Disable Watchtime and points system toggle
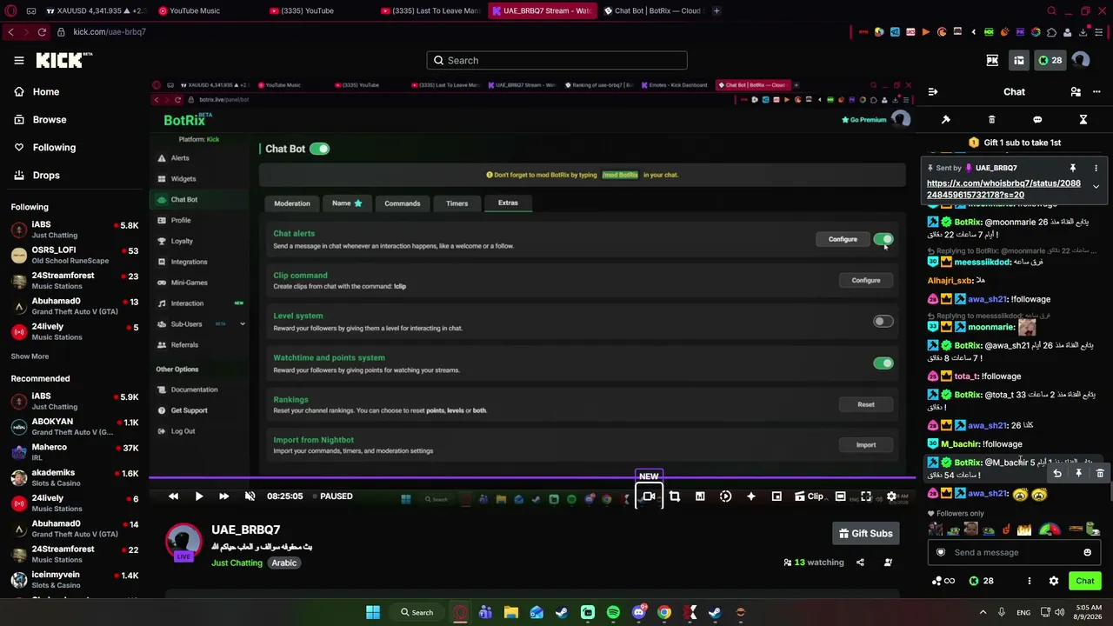 tap(883, 363)
